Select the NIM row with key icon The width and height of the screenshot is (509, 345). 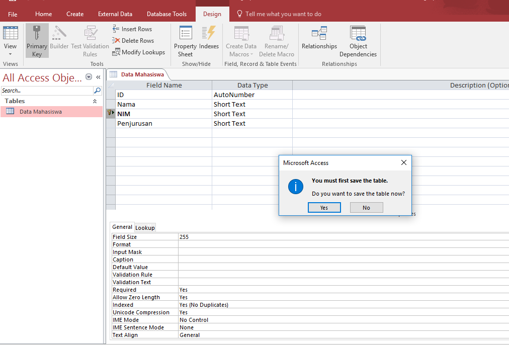[x=111, y=114]
